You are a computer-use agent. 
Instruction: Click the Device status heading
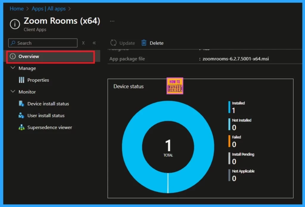129,86
